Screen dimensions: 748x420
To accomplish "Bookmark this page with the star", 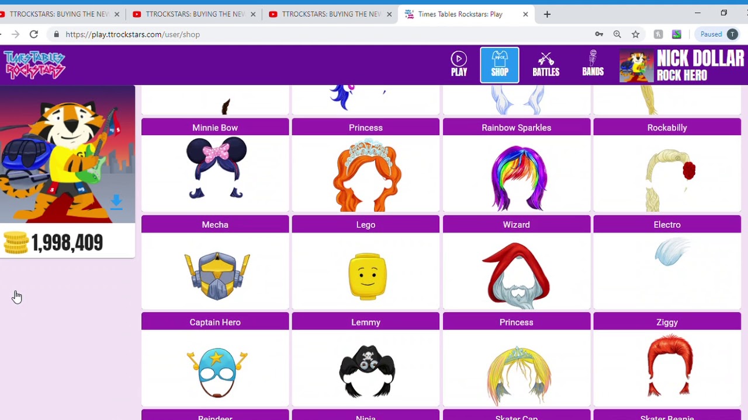I will pyautogui.click(x=635, y=34).
